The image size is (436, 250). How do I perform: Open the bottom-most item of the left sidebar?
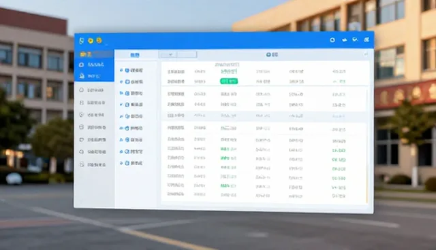pyautogui.click(x=94, y=164)
